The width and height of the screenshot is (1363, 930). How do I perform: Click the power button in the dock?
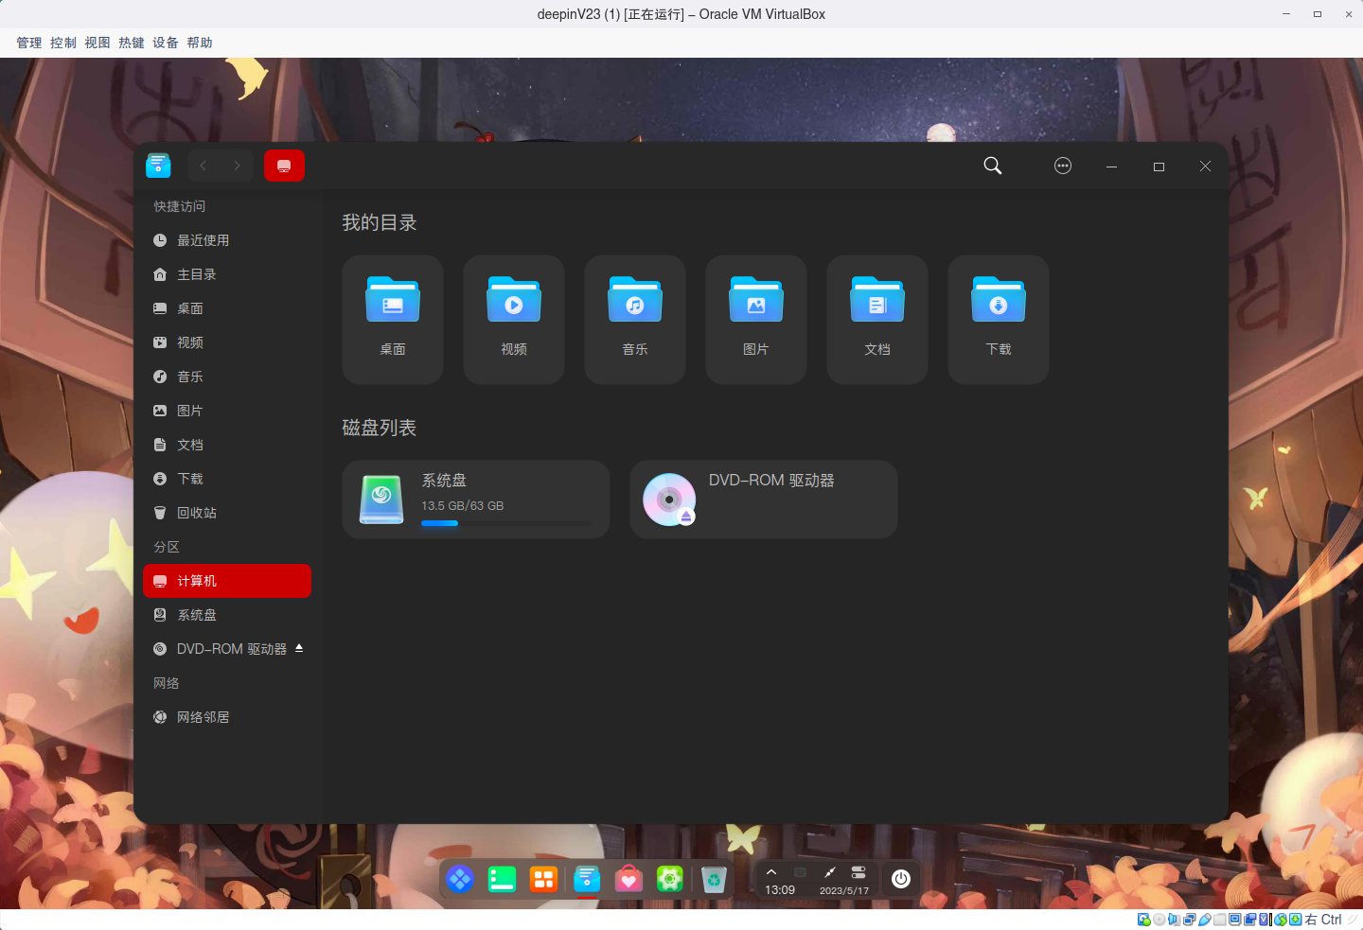(901, 879)
